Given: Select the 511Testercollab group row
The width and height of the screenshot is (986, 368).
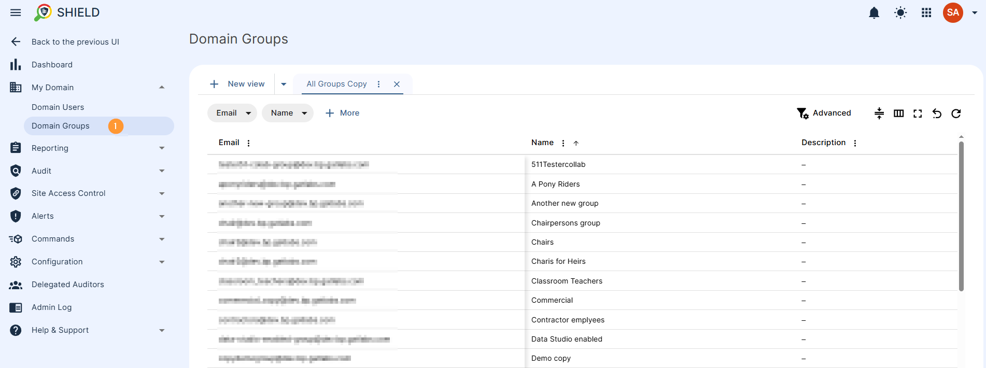Looking at the screenshot, I should pyautogui.click(x=582, y=164).
